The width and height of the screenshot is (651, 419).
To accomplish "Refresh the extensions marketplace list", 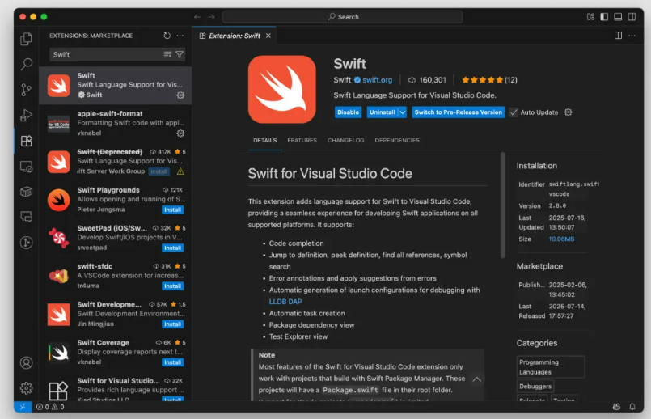I will click(167, 36).
